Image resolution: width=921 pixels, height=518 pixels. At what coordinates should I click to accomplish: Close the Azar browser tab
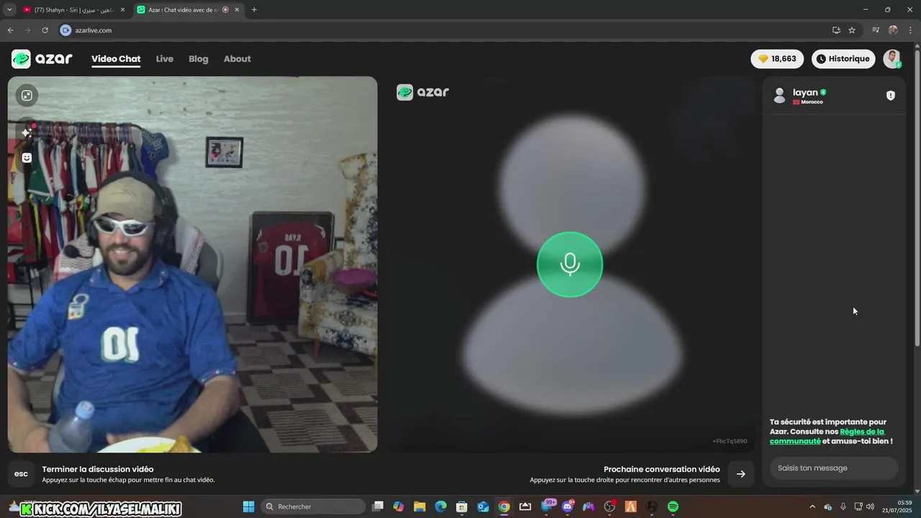tap(237, 9)
